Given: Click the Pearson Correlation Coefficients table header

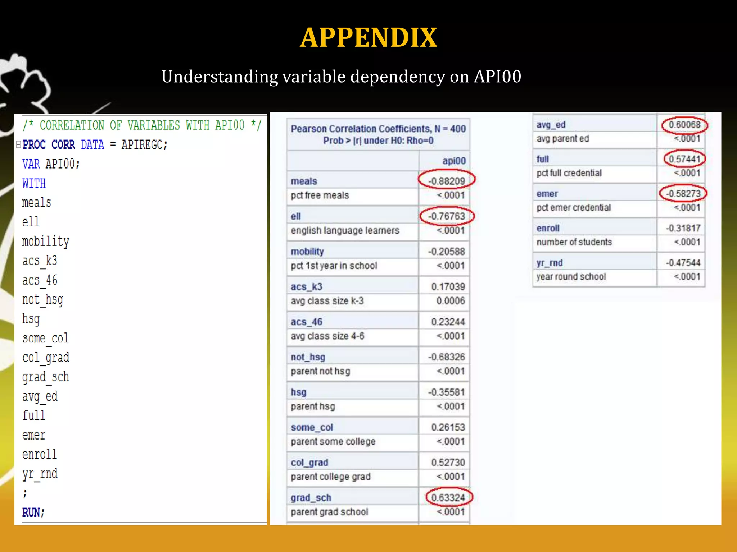Looking at the screenshot, I should click(x=378, y=134).
